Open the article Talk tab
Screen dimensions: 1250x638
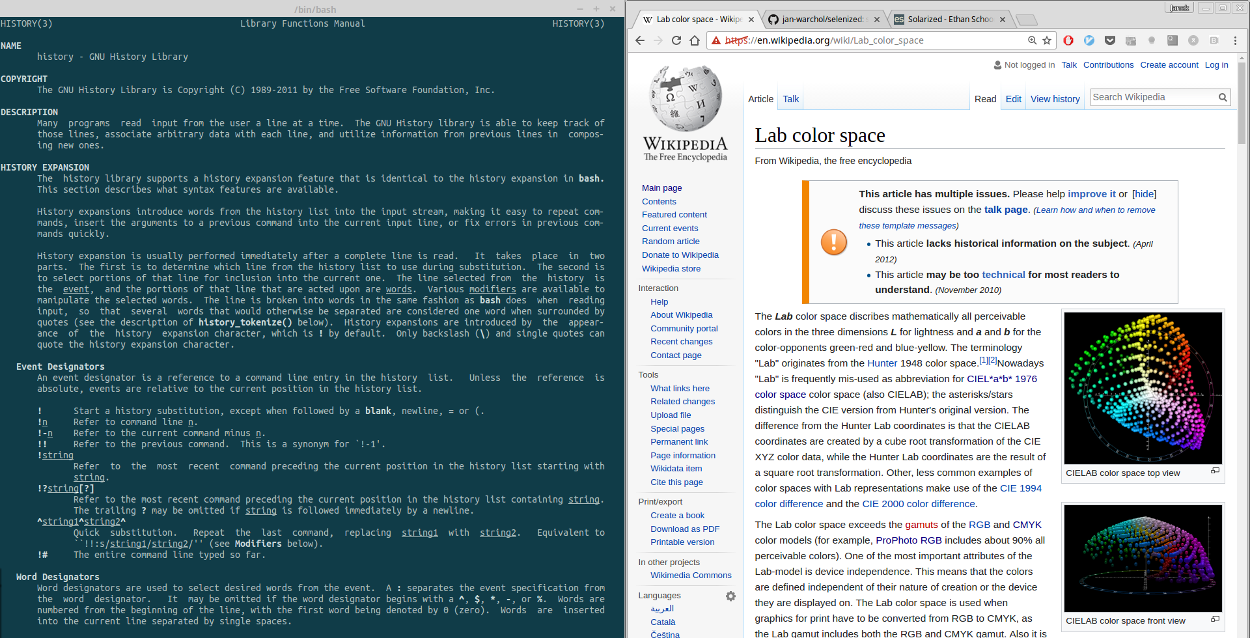[x=791, y=99]
